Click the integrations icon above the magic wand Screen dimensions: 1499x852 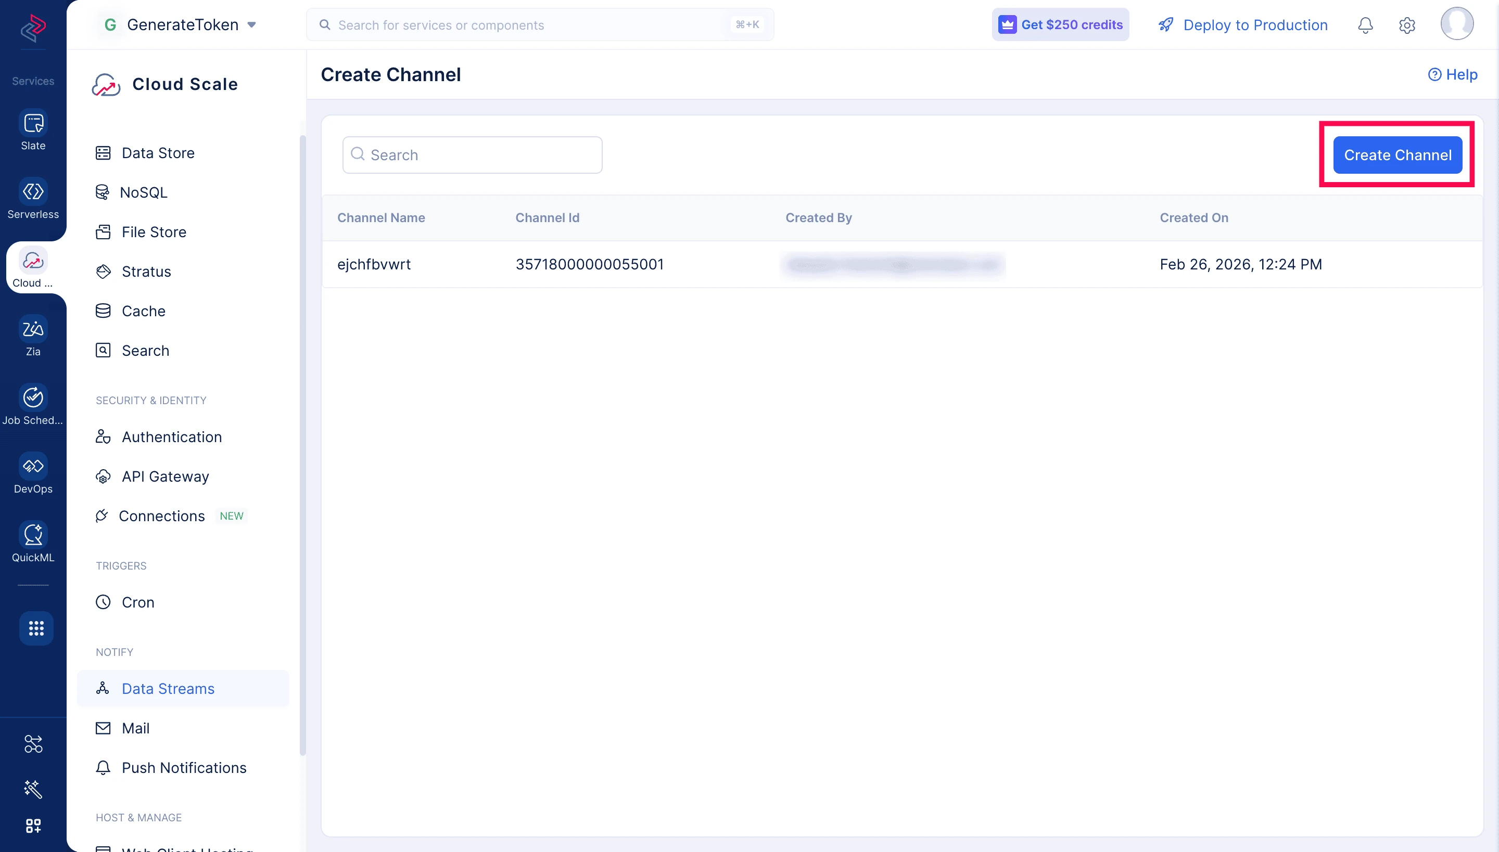pyautogui.click(x=33, y=744)
